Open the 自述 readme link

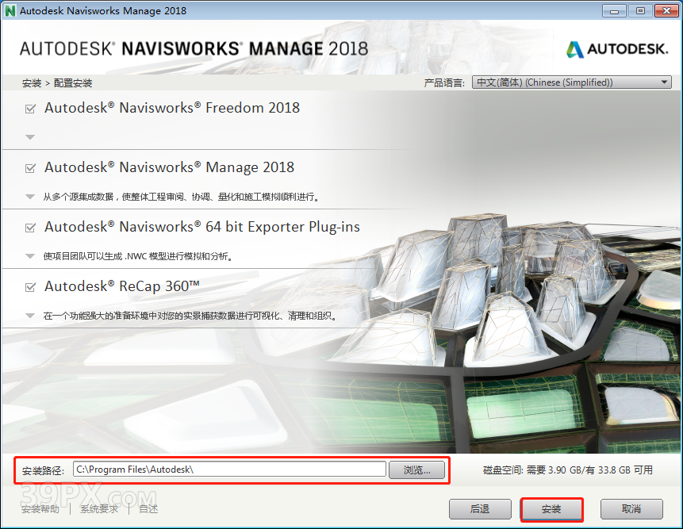point(148,509)
